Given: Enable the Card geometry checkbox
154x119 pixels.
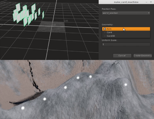Looking at the screenshot, I should pyautogui.click(x=105, y=33).
